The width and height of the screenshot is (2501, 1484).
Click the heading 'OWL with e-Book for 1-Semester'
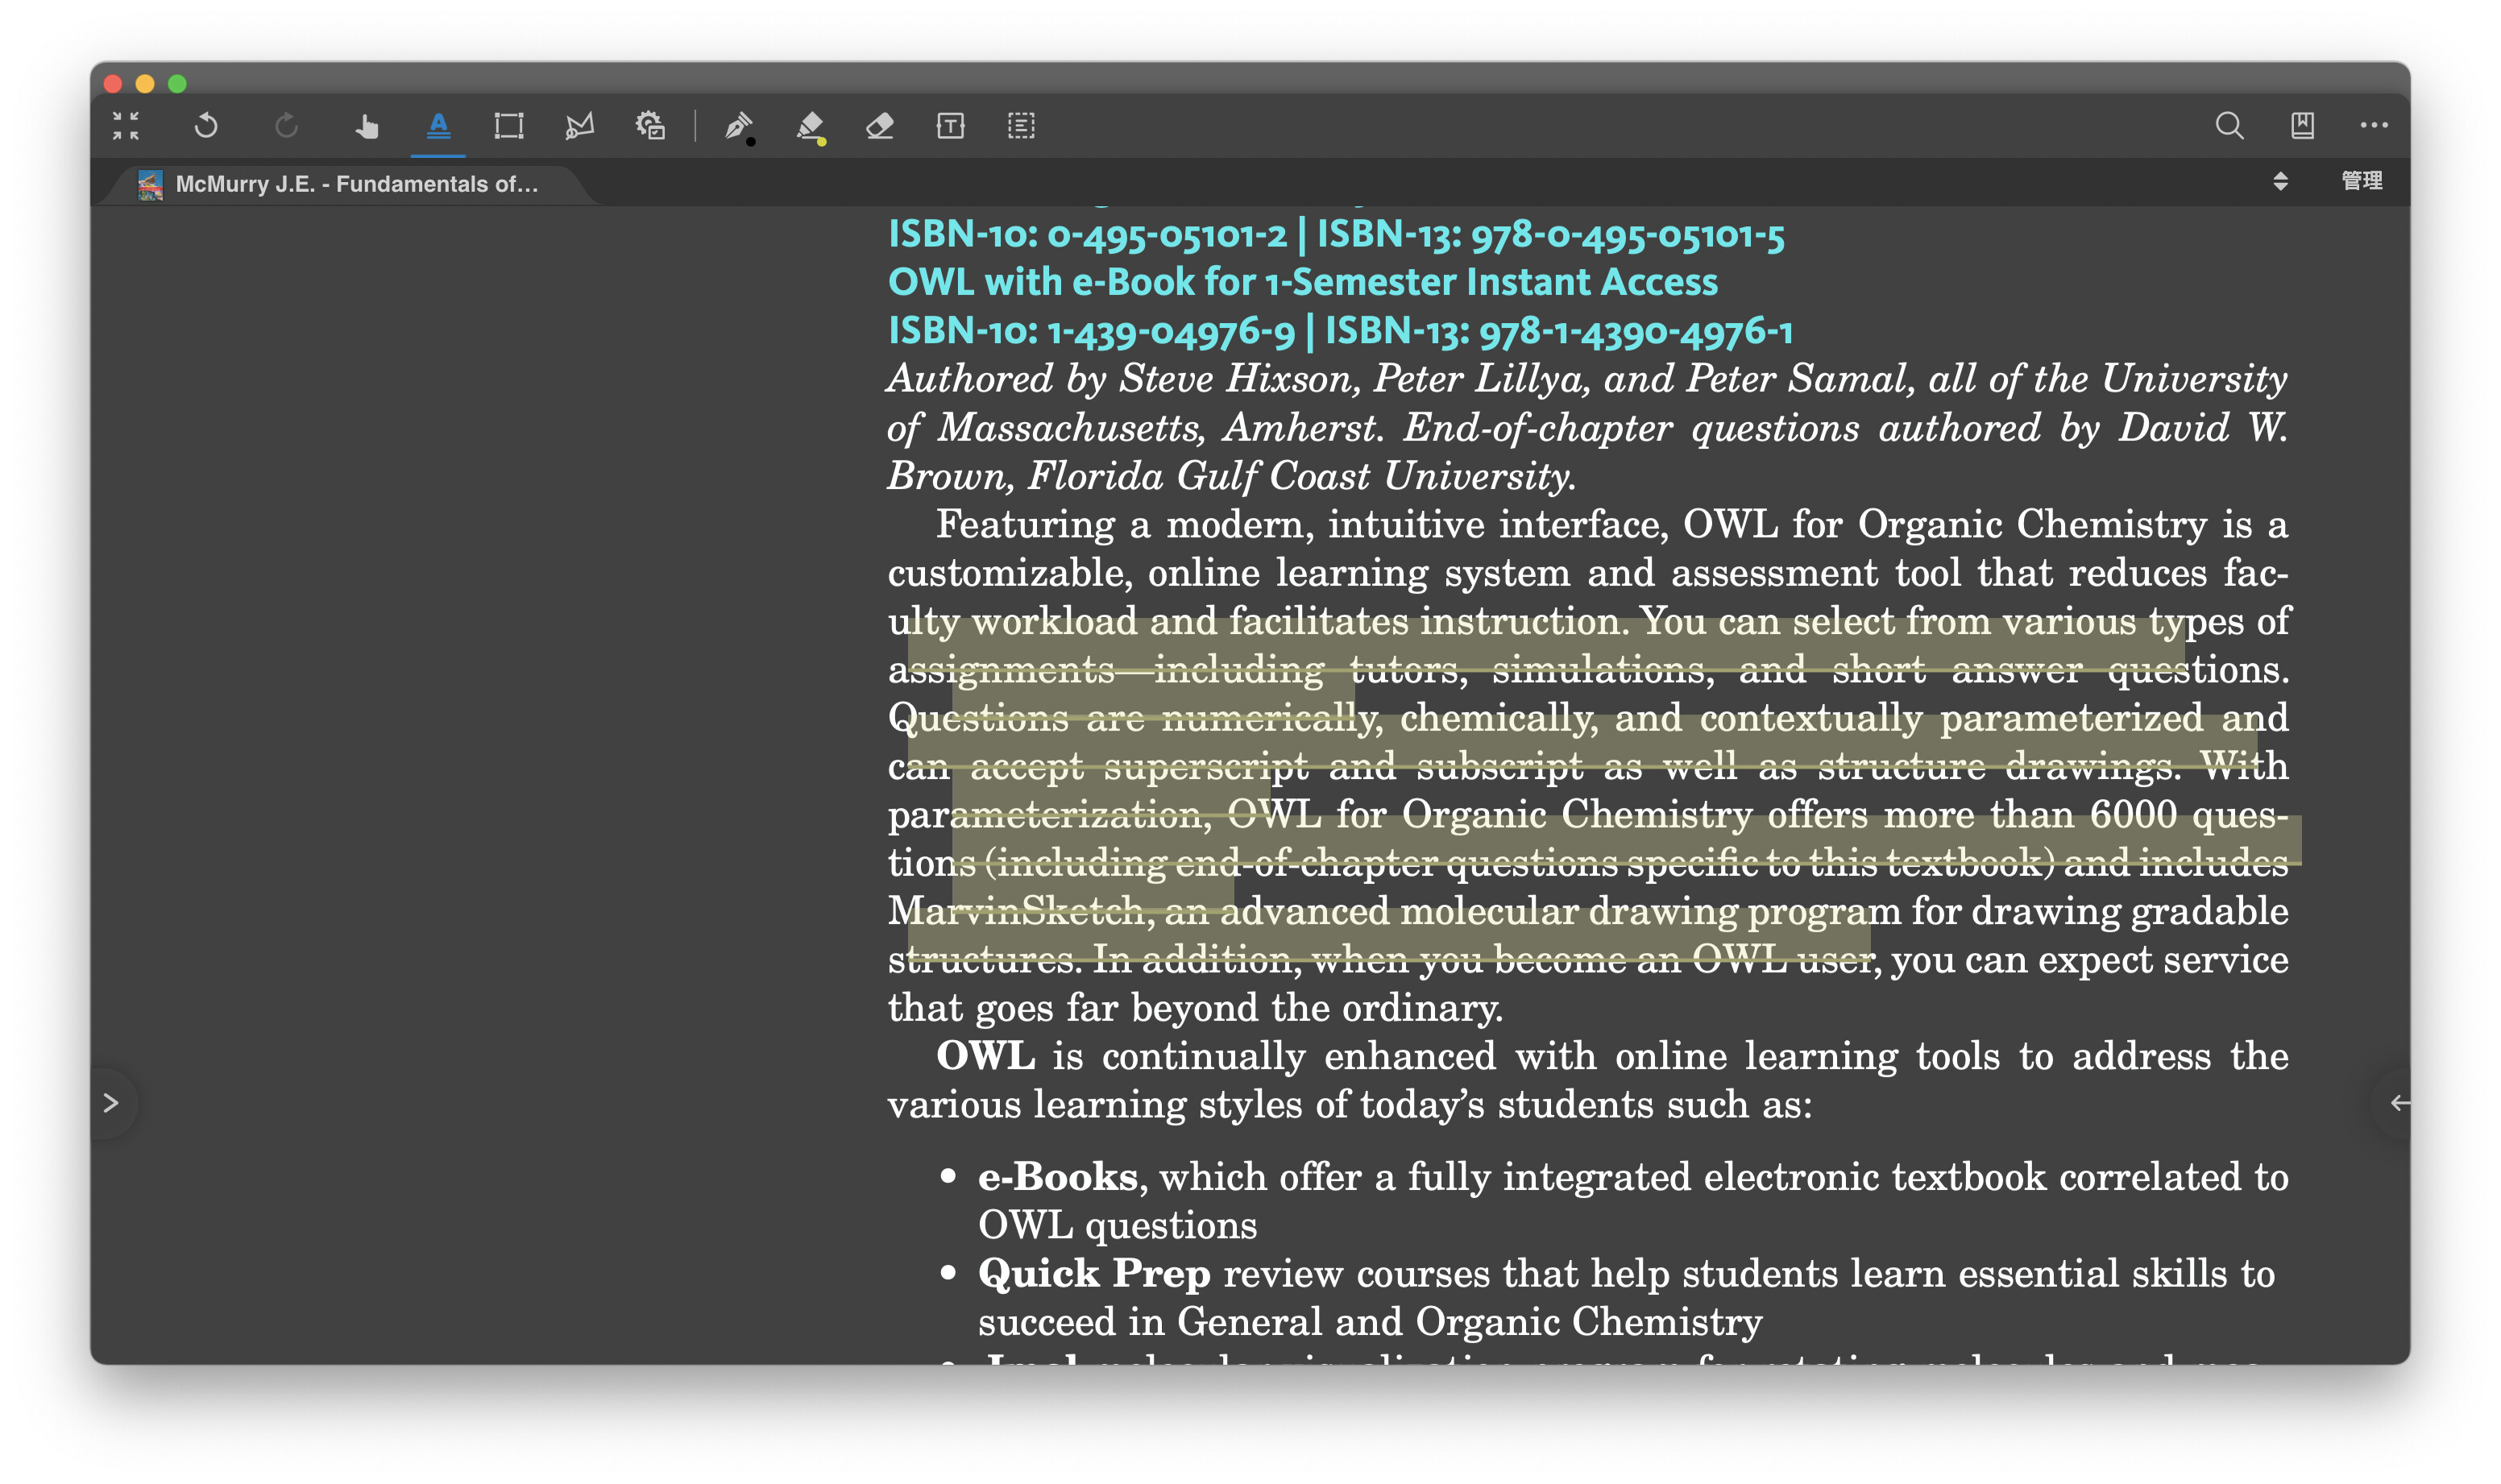pyautogui.click(x=1303, y=282)
